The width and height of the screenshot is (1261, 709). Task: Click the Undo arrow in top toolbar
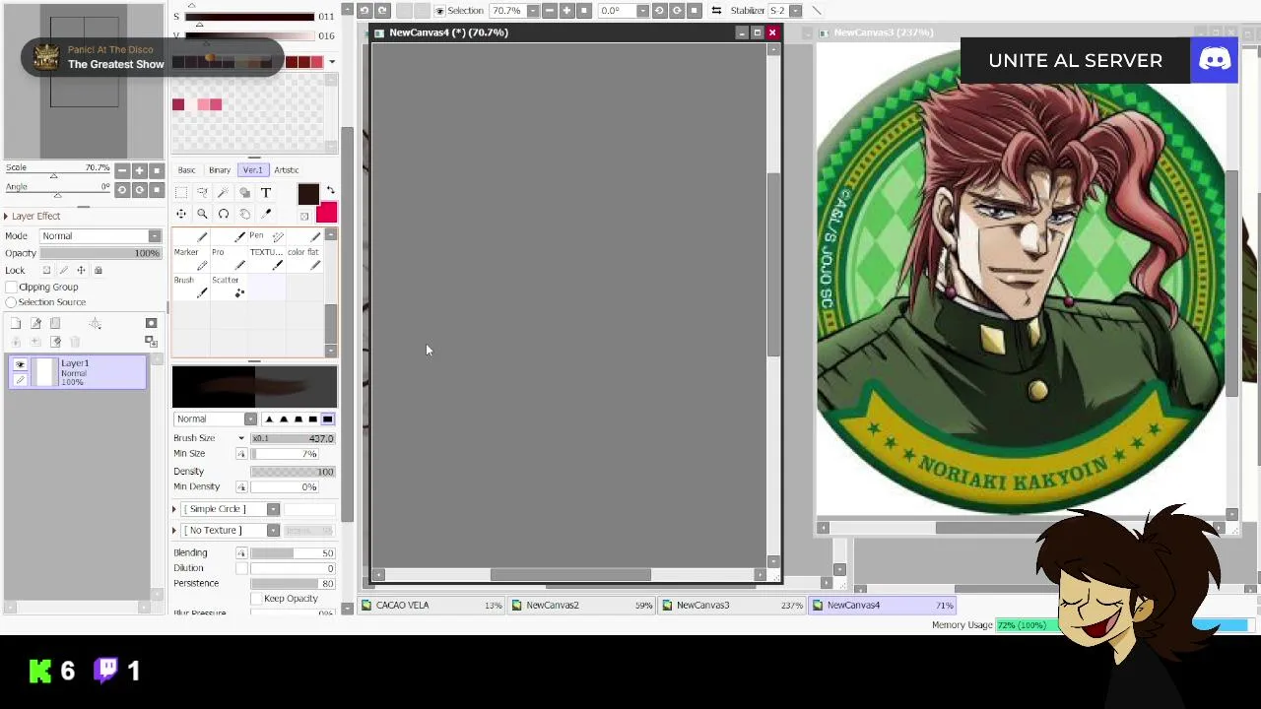click(x=364, y=10)
